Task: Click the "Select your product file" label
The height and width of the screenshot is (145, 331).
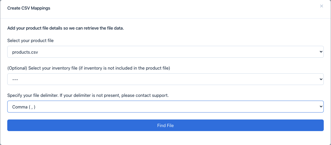Action: pyautogui.click(x=30, y=41)
